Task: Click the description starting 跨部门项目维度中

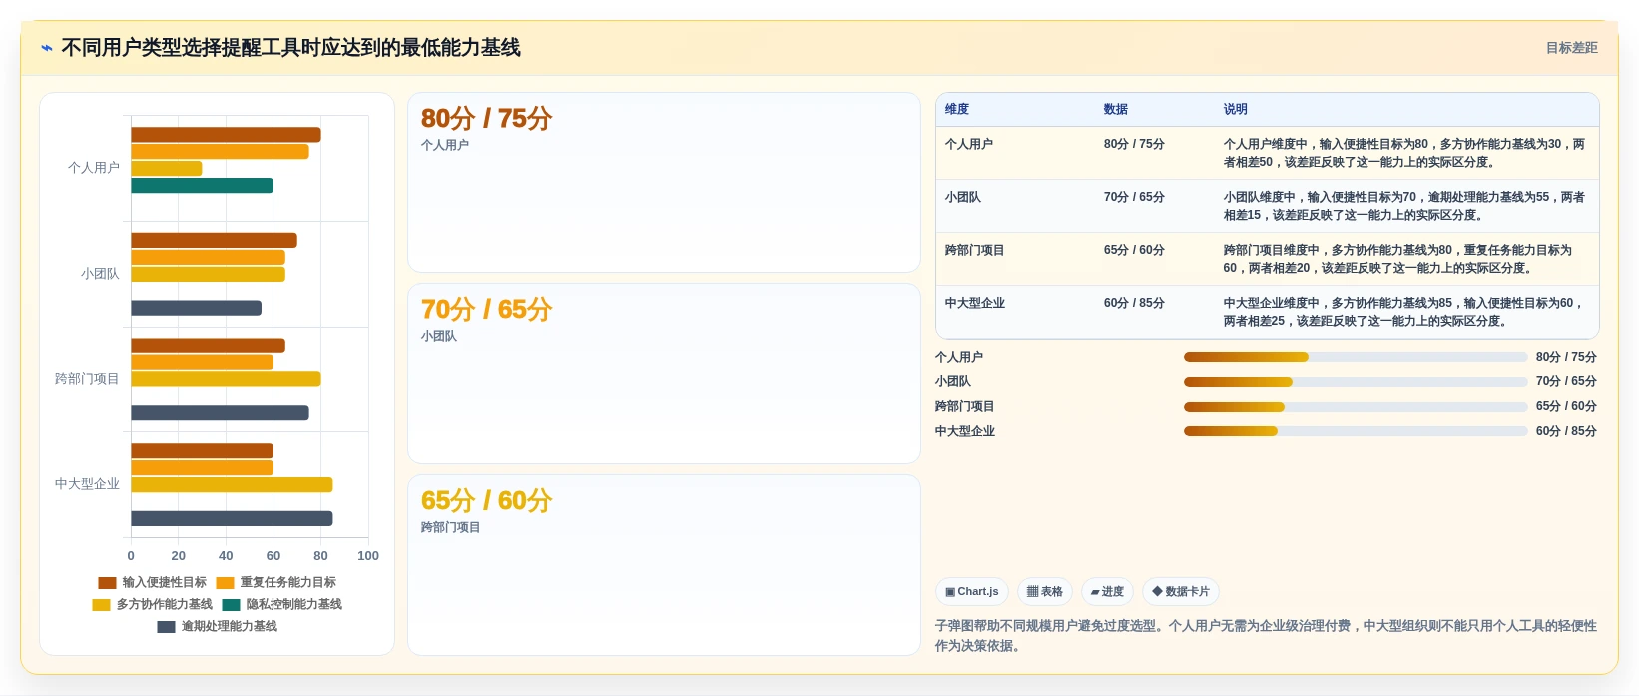Action: click(1398, 259)
